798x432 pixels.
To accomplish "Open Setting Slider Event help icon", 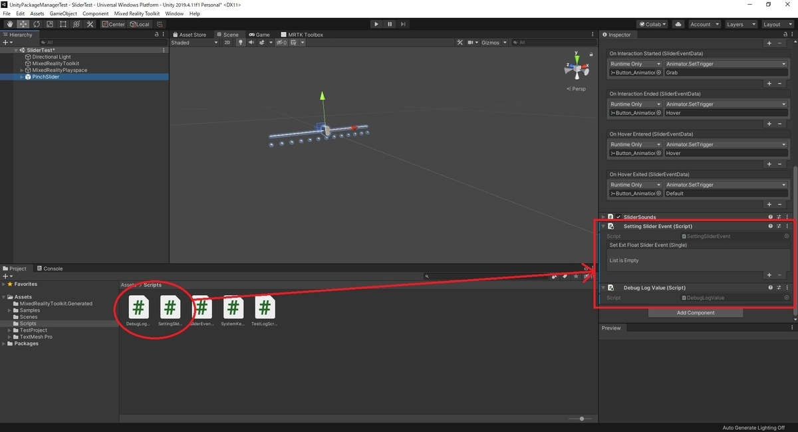I will click(x=771, y=227).
